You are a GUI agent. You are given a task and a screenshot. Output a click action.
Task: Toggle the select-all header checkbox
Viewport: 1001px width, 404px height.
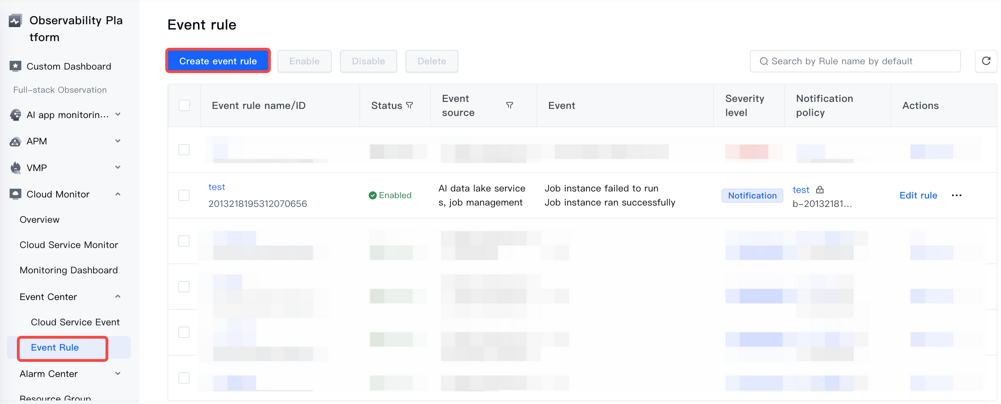[x=184, y=105]
